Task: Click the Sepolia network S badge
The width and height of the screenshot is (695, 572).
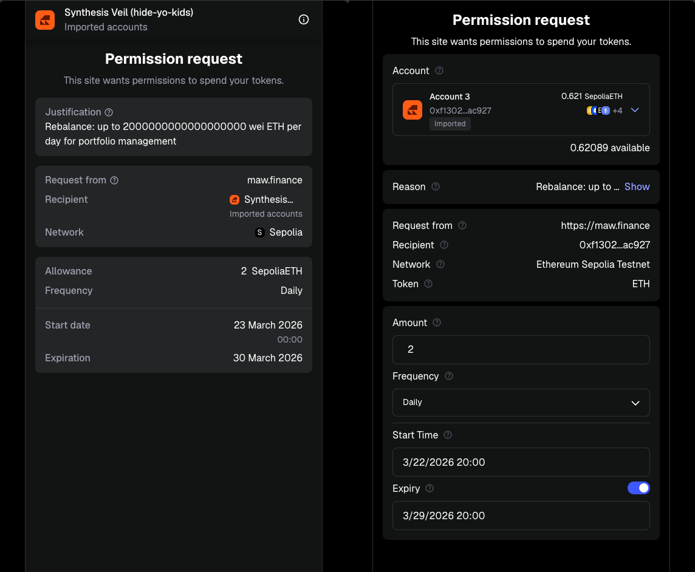Action: [260, 232]
